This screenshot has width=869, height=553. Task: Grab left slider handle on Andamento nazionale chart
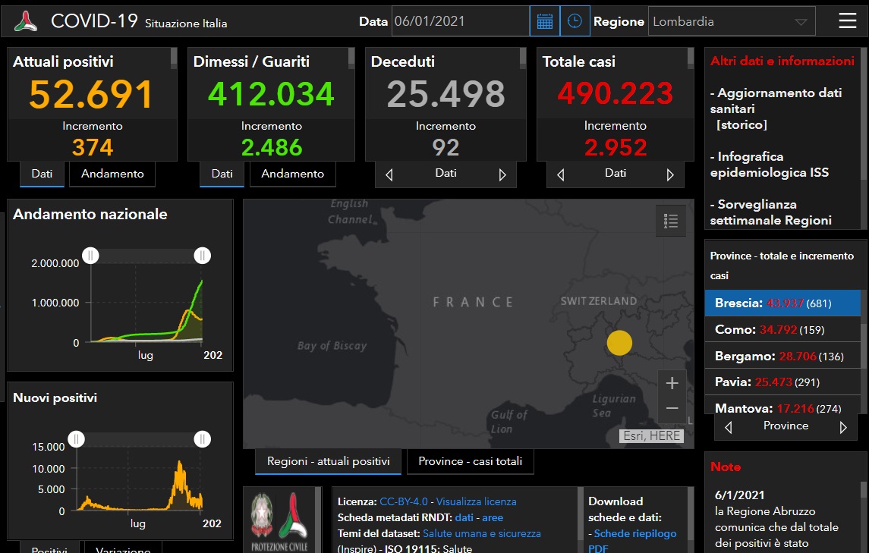pos(90,256)
